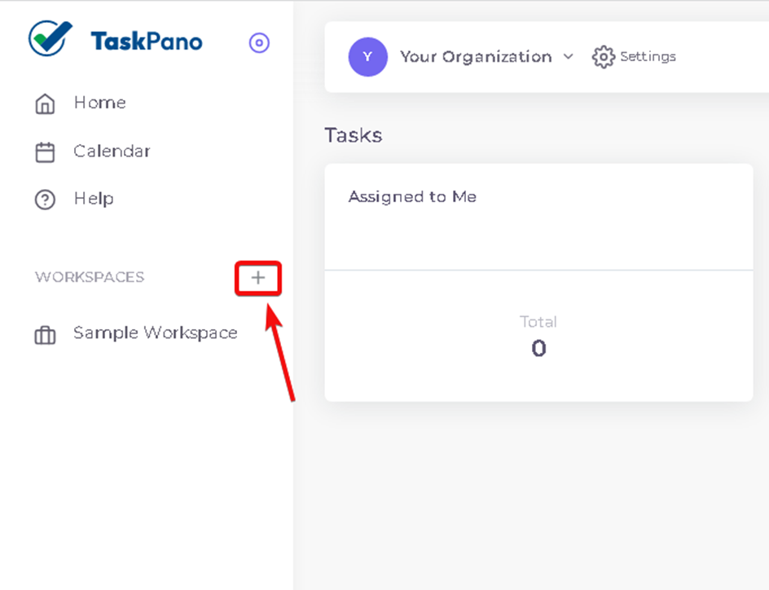This screenshot has width=769, height=590.
Task: Click the briefcase icon for Sample Workspace
Action: pos(45,335)
